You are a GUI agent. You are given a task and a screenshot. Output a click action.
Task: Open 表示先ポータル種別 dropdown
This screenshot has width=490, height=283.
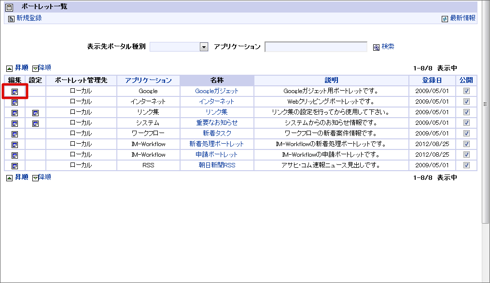pos(179,47)
